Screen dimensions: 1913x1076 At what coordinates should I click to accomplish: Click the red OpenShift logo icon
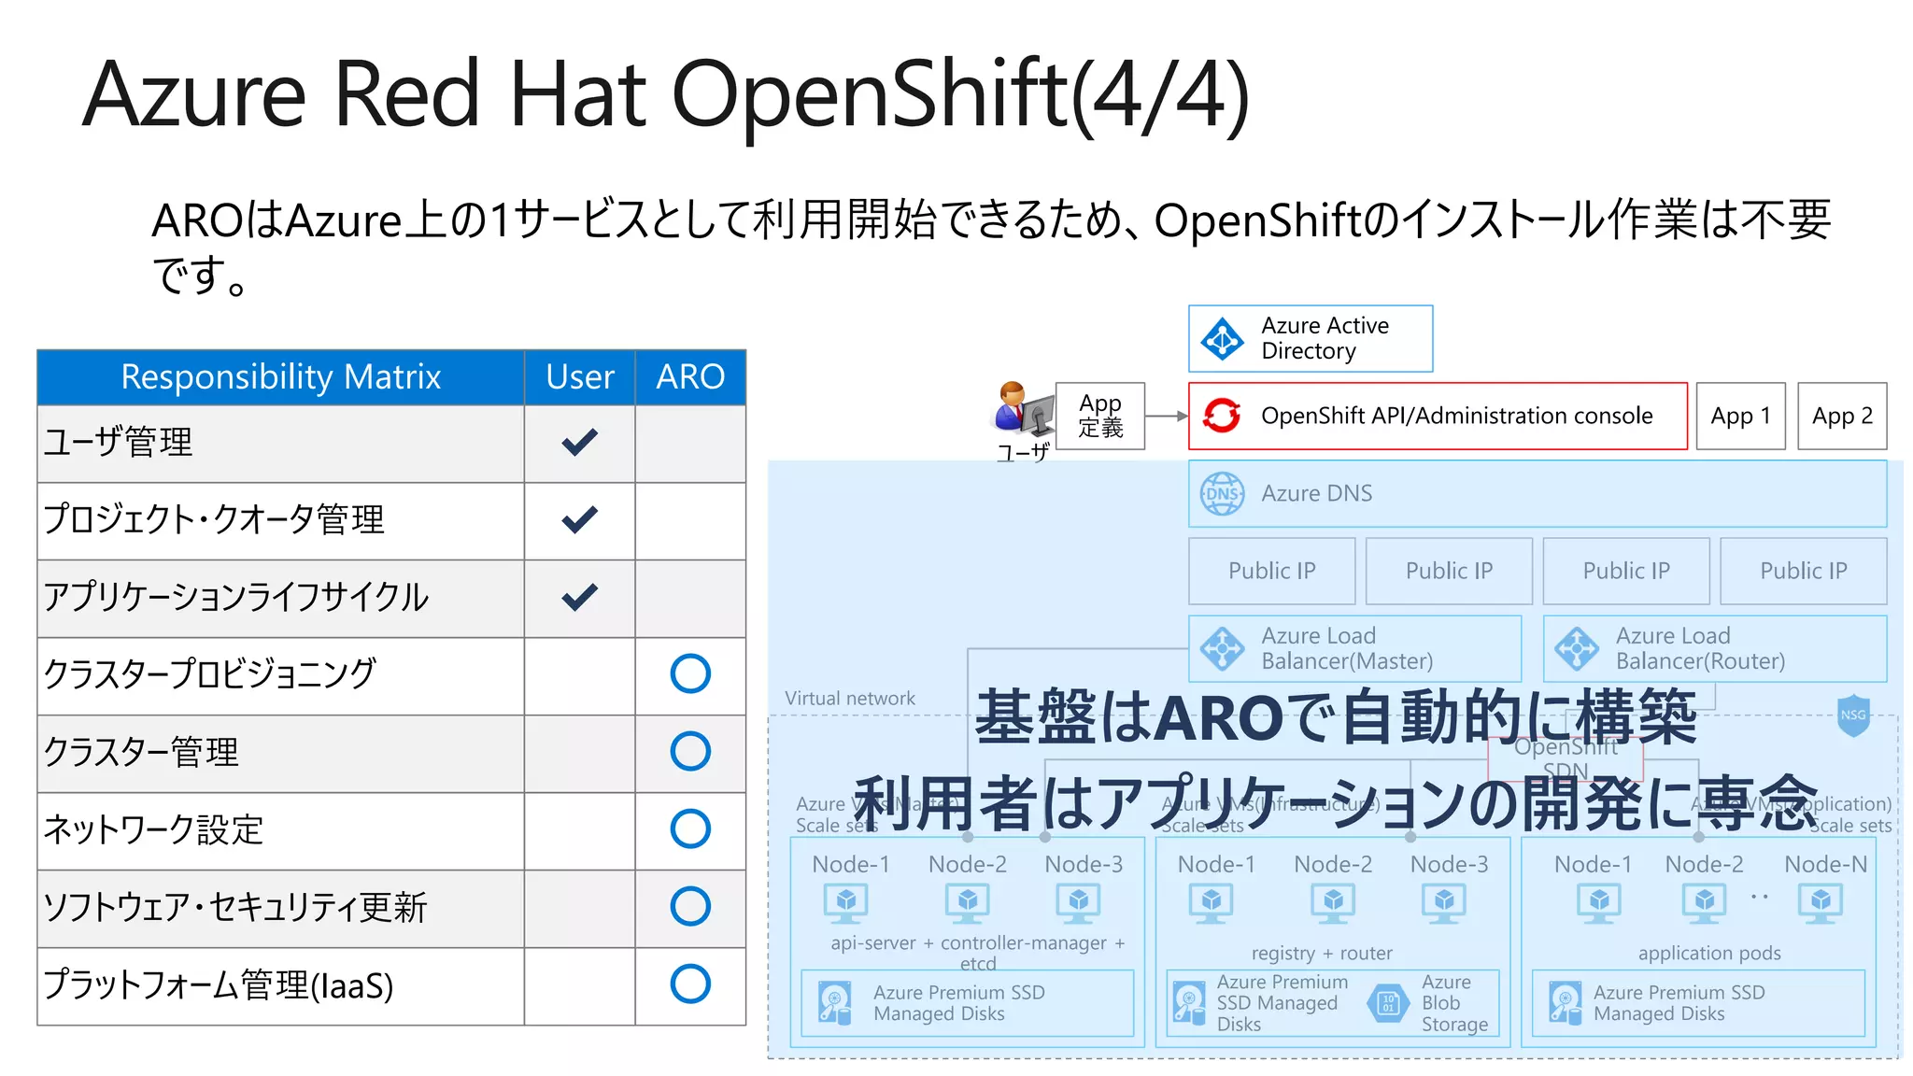coord(1222,416)
